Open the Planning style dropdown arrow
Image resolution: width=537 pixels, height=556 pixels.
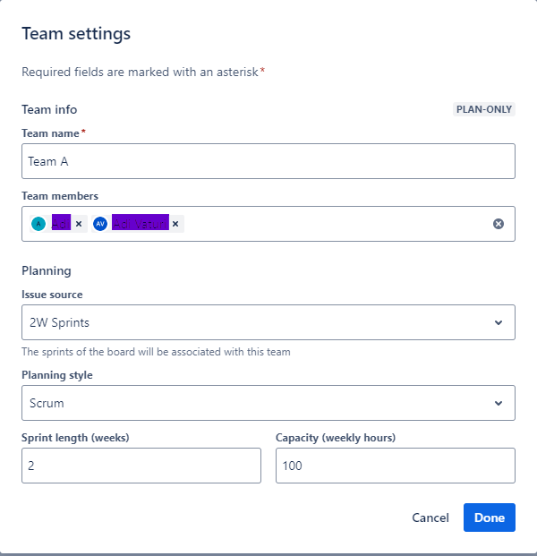click(x=499, y=403)
